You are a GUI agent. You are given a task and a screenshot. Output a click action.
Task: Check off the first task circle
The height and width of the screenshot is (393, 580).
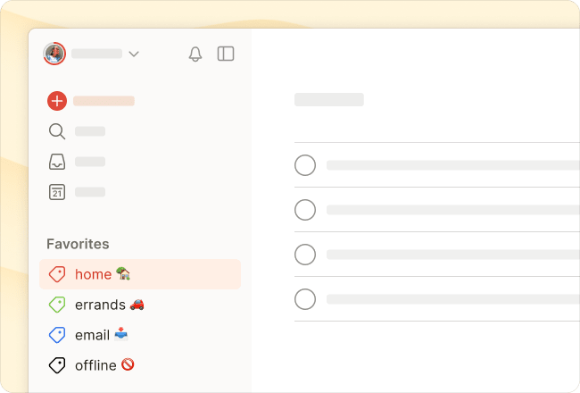point(305,165)
